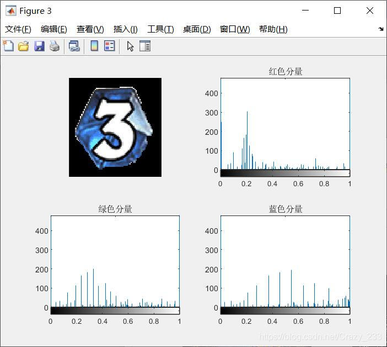This screenshot has height=347, width=387.
Task: Open the 编辑(E) menu
Action: 54,29
